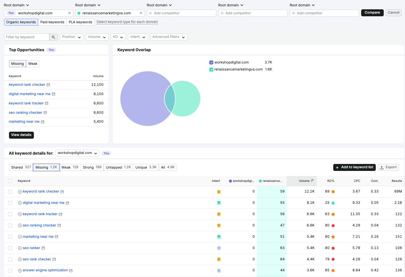Check the select-all checkbox in table header
The width and height of the screenshot is (405, 277).
coord(10,181)
